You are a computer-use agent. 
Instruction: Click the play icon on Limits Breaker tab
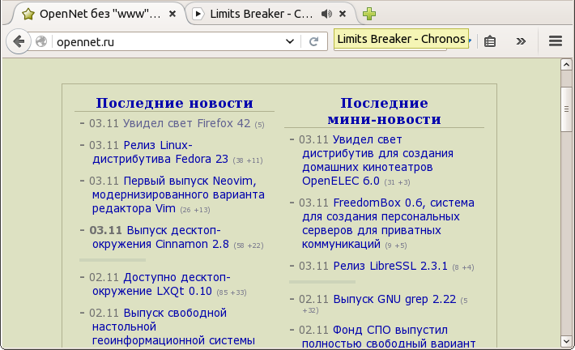198,14
